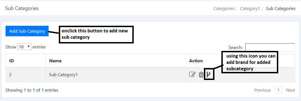301x101 pixels.
Task: Sort table by ID column header
Action: pos(26,61)
